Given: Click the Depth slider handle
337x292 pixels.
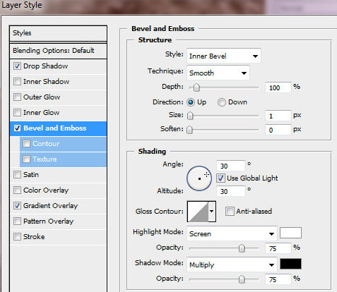Looking at the screenshot, I should click(x=196, y=87).
